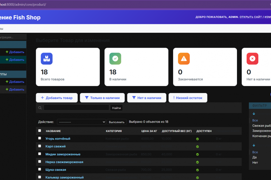This screenshot has width=271, height=180.
Task: Click third Добавить link in sidebar
Action: [15, 82]
